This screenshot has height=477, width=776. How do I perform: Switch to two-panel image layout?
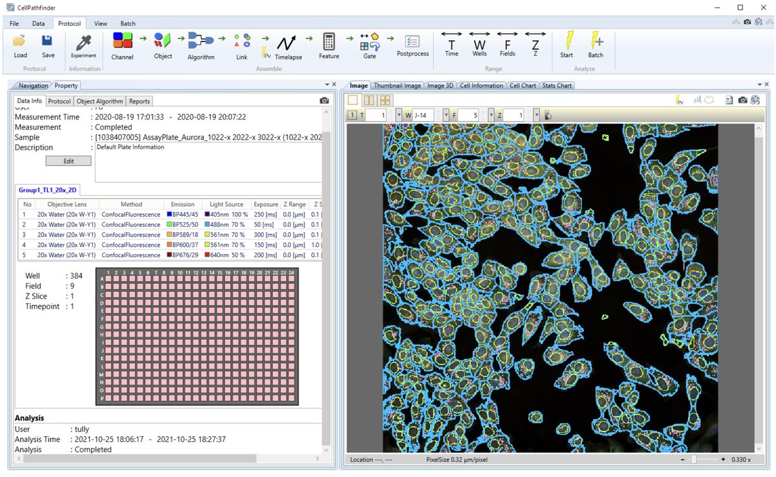[x=369, y=100]
